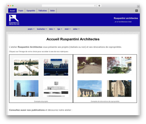Click the browser download indicator icon
This screenshot has height=124, width=146.
(x=99, y=6)
